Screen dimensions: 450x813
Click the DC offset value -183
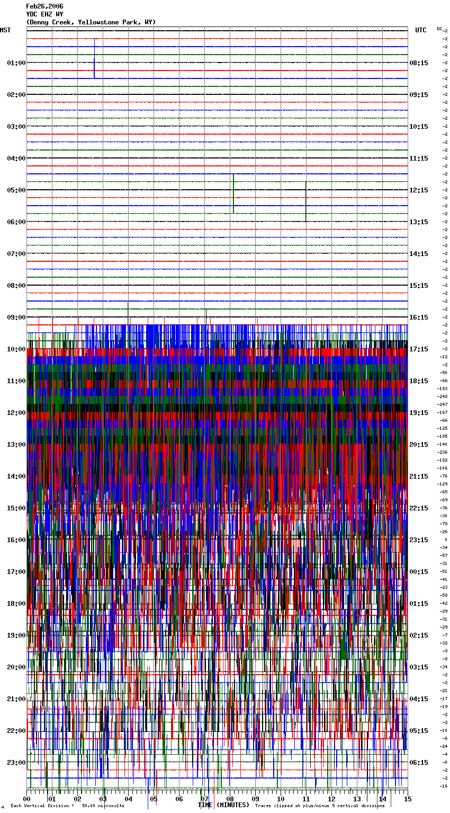click(x=443, y=388)
